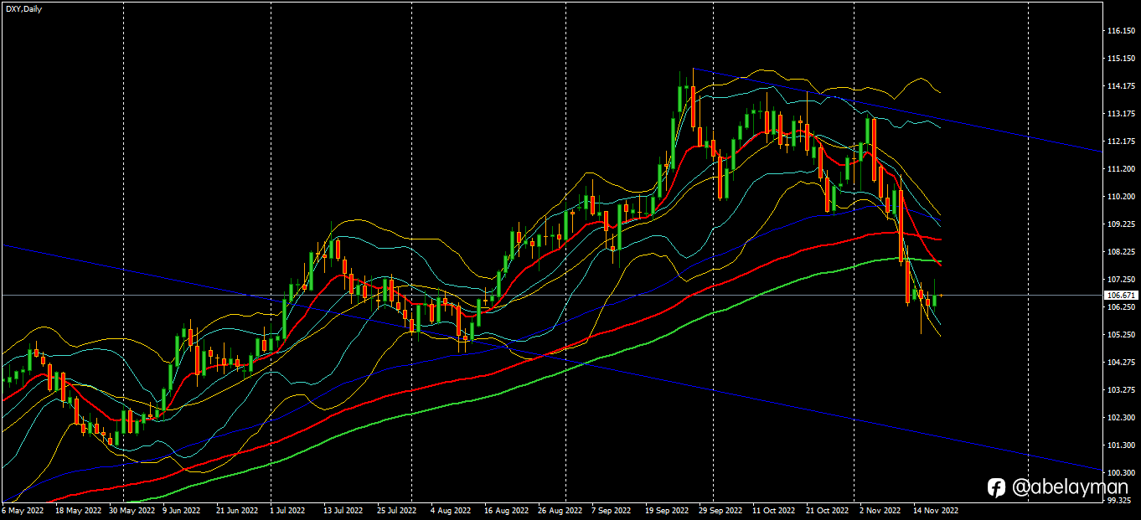Image resolution: width=1141 pixels, height=520 pixels.
Task: Click the 104.275 price axis label
Action: (x=1121, y=363)
